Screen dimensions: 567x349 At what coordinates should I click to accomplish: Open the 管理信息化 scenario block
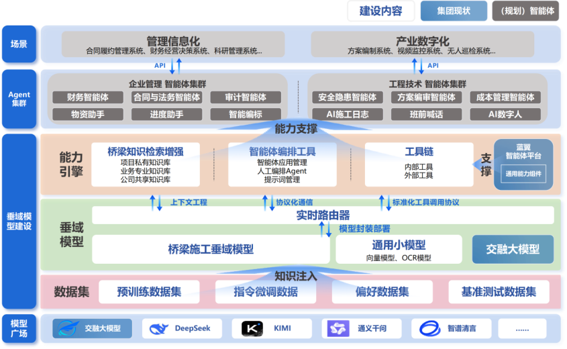(x=173, y=44)
